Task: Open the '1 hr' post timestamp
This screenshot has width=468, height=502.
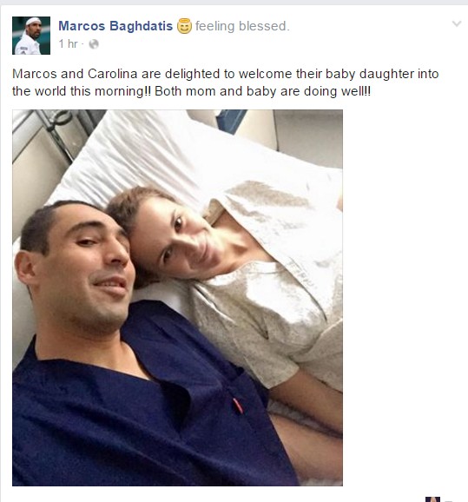Action: pos(68,44)
